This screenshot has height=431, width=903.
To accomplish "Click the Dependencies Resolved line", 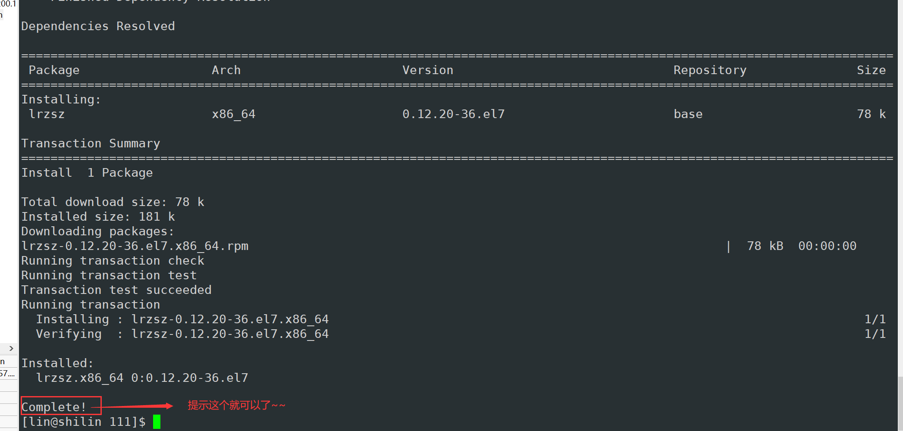I will click(x=98, y=26).
